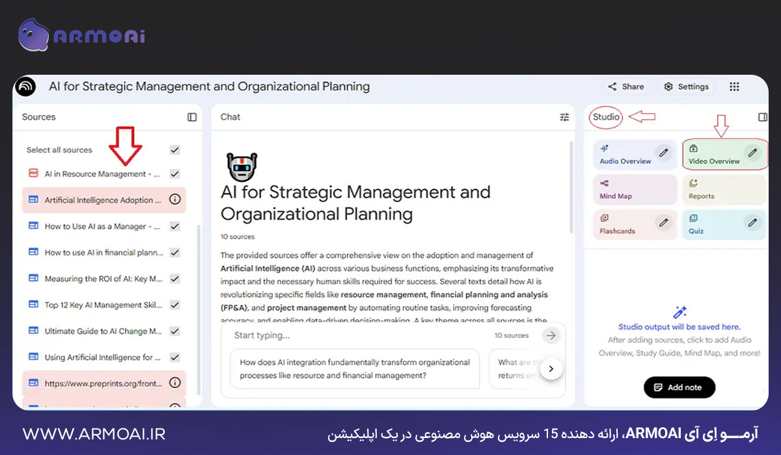Click pencil icon on Quiz card
The image size is (781, 455).
pyautogui.click(x=752, y=223)
